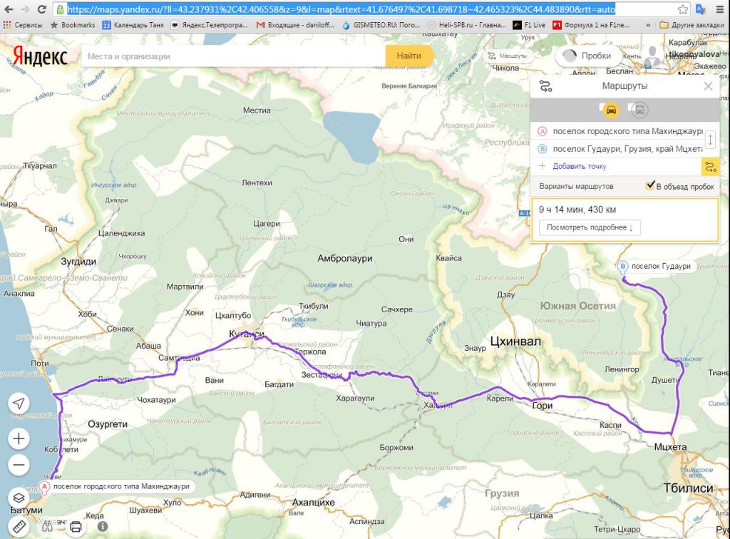
Task: Click the geolocation arrow button
Action: coord(19,403)
